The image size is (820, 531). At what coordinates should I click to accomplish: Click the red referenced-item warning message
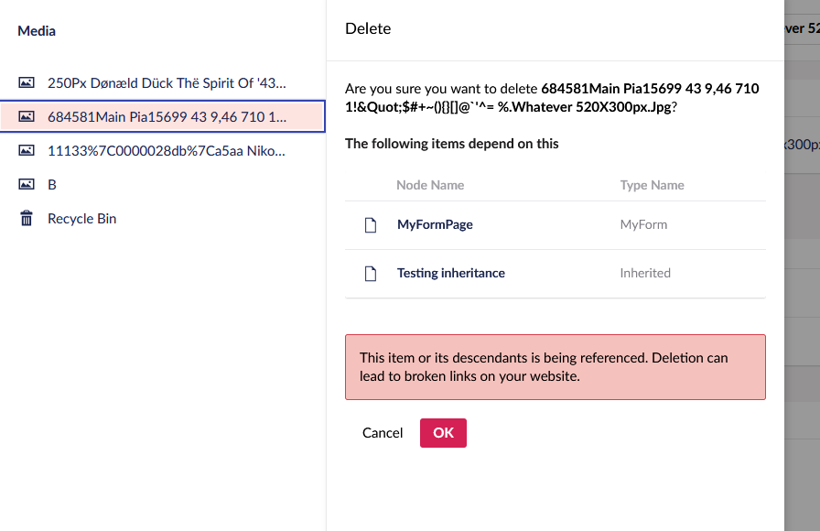click(x=556, y=367)
